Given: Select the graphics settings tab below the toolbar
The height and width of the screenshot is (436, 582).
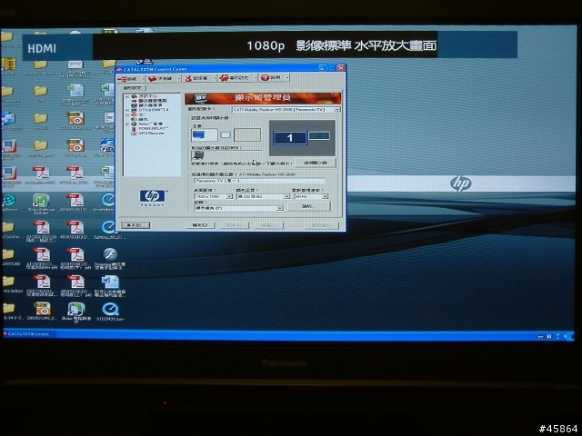Looking at the screenshot, I should click(133, 88).
